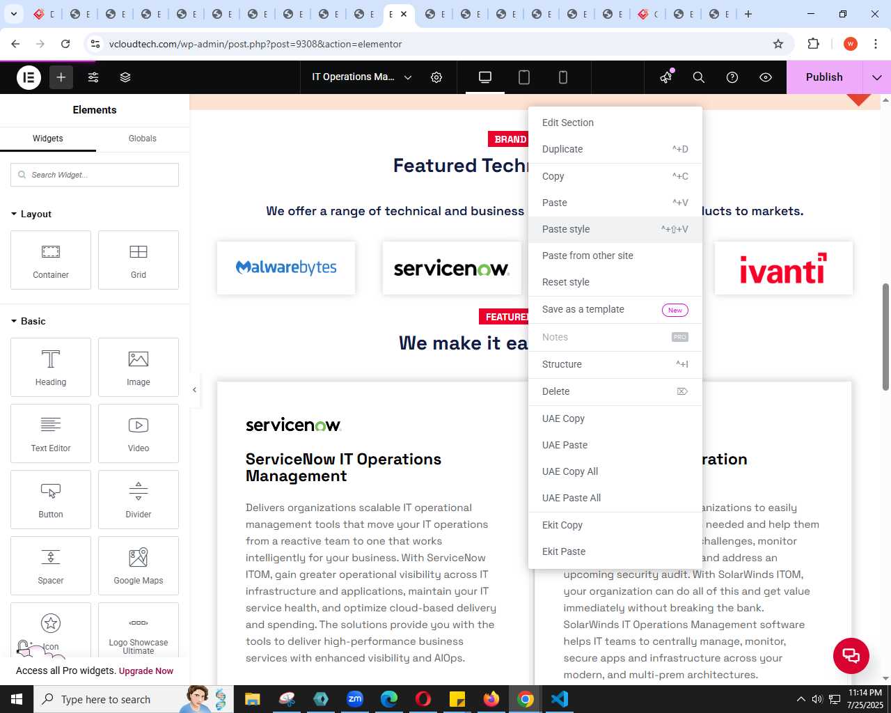The image size is (891, 713).
Task: Choose Reset style menu entry
Action: (615, 282)
